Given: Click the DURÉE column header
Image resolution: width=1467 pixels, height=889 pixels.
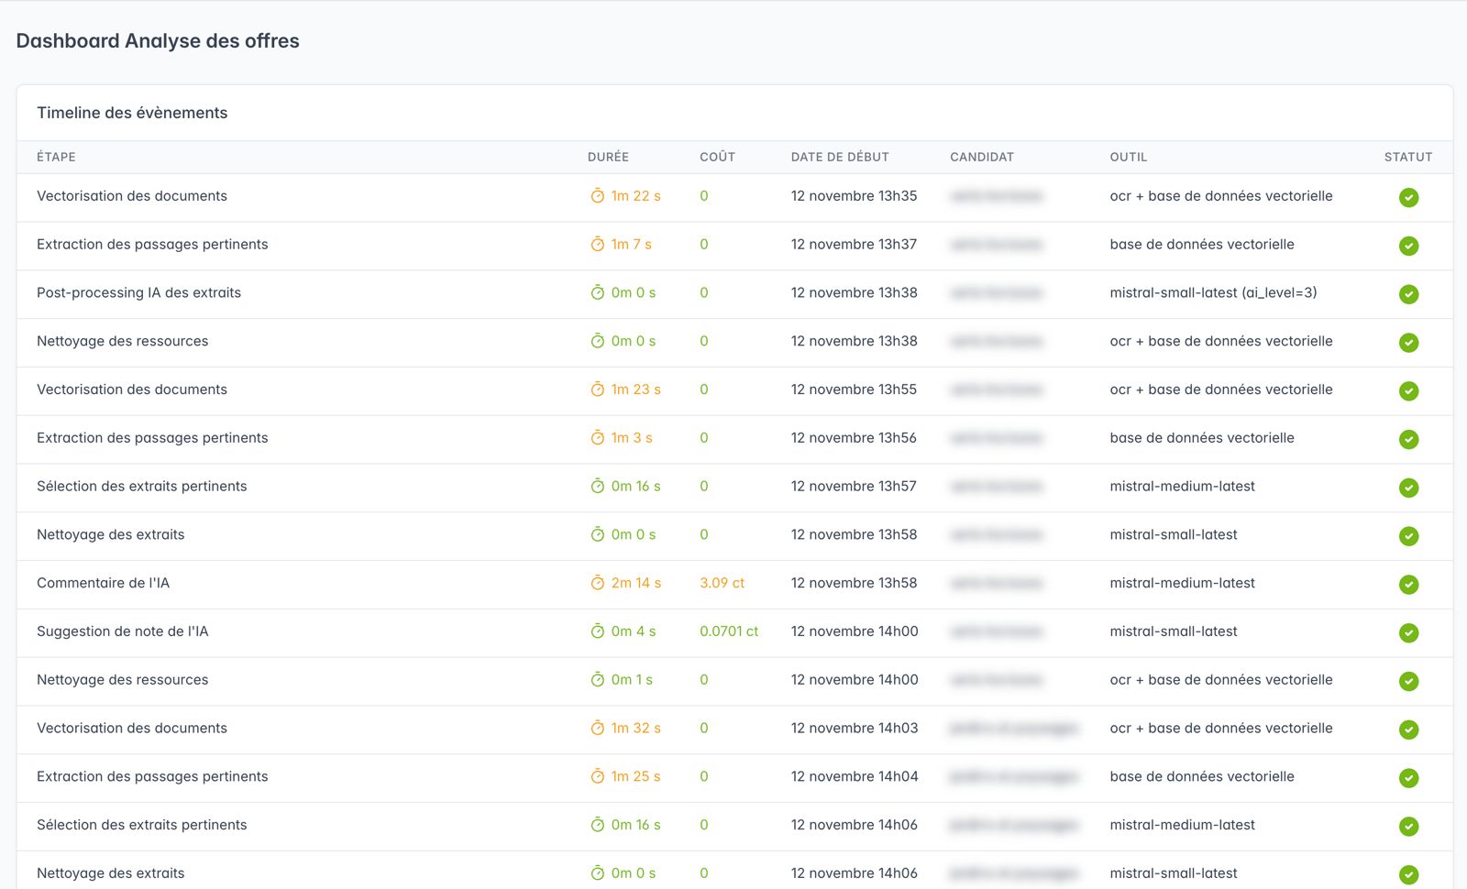Looking at the screenshot, I should click(608, 157).
